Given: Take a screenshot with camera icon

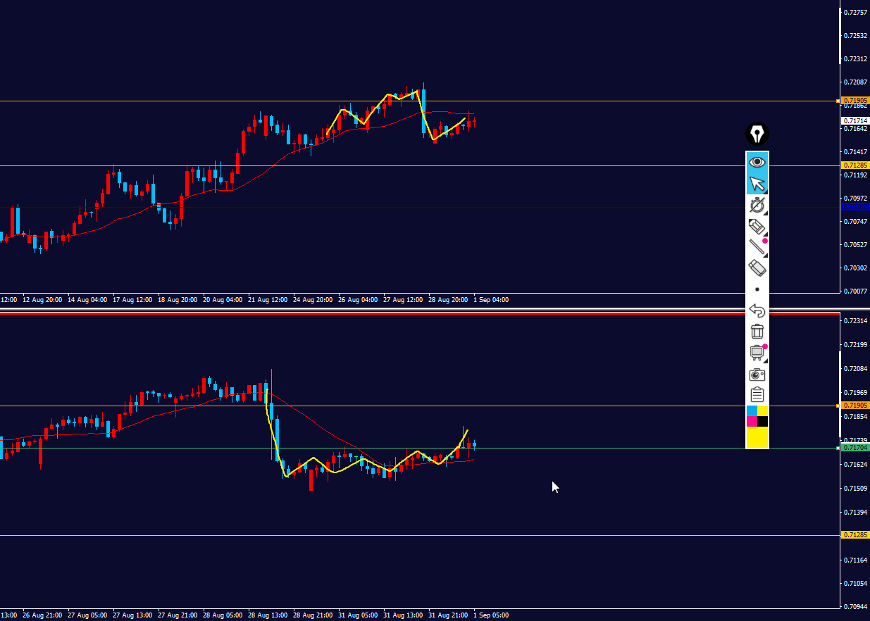Looking at the screenshot, I should click(x=757, y=374).
